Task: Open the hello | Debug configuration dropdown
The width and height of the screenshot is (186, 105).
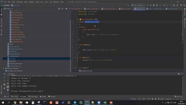Action: point(138,5)
